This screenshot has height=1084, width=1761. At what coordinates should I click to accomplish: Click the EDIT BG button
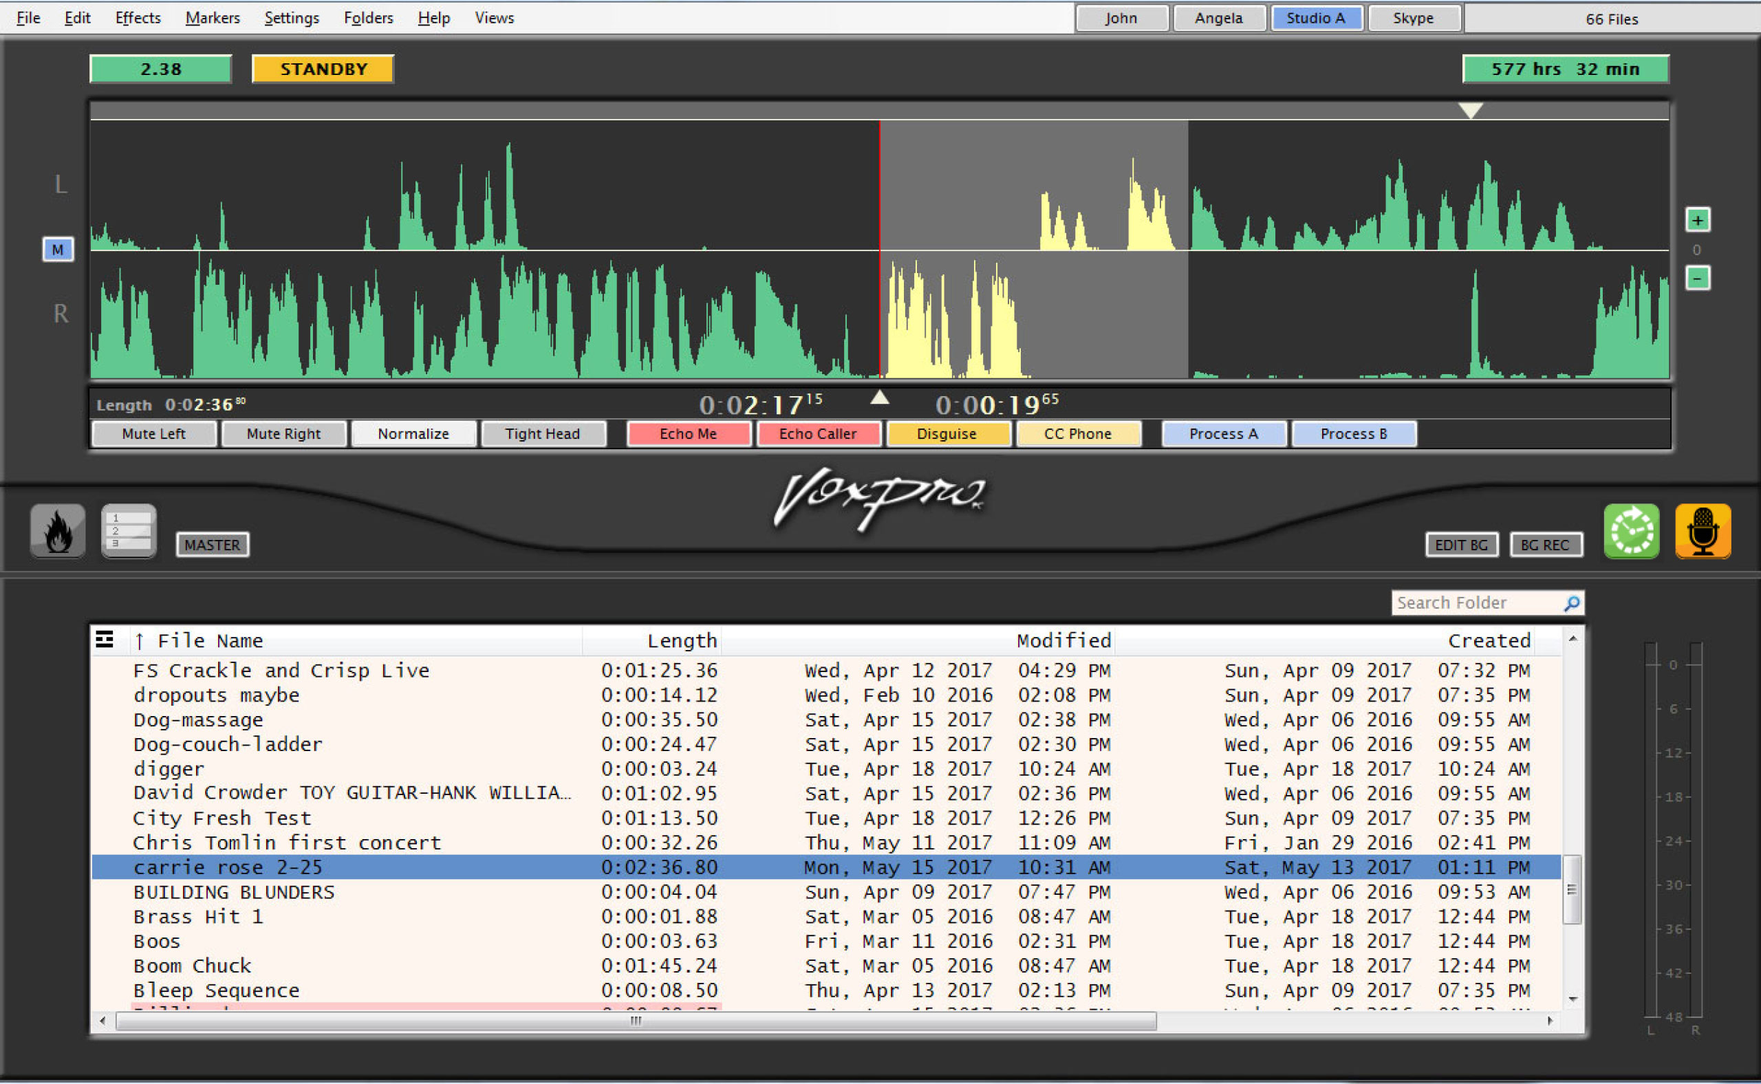(1461, 545)
